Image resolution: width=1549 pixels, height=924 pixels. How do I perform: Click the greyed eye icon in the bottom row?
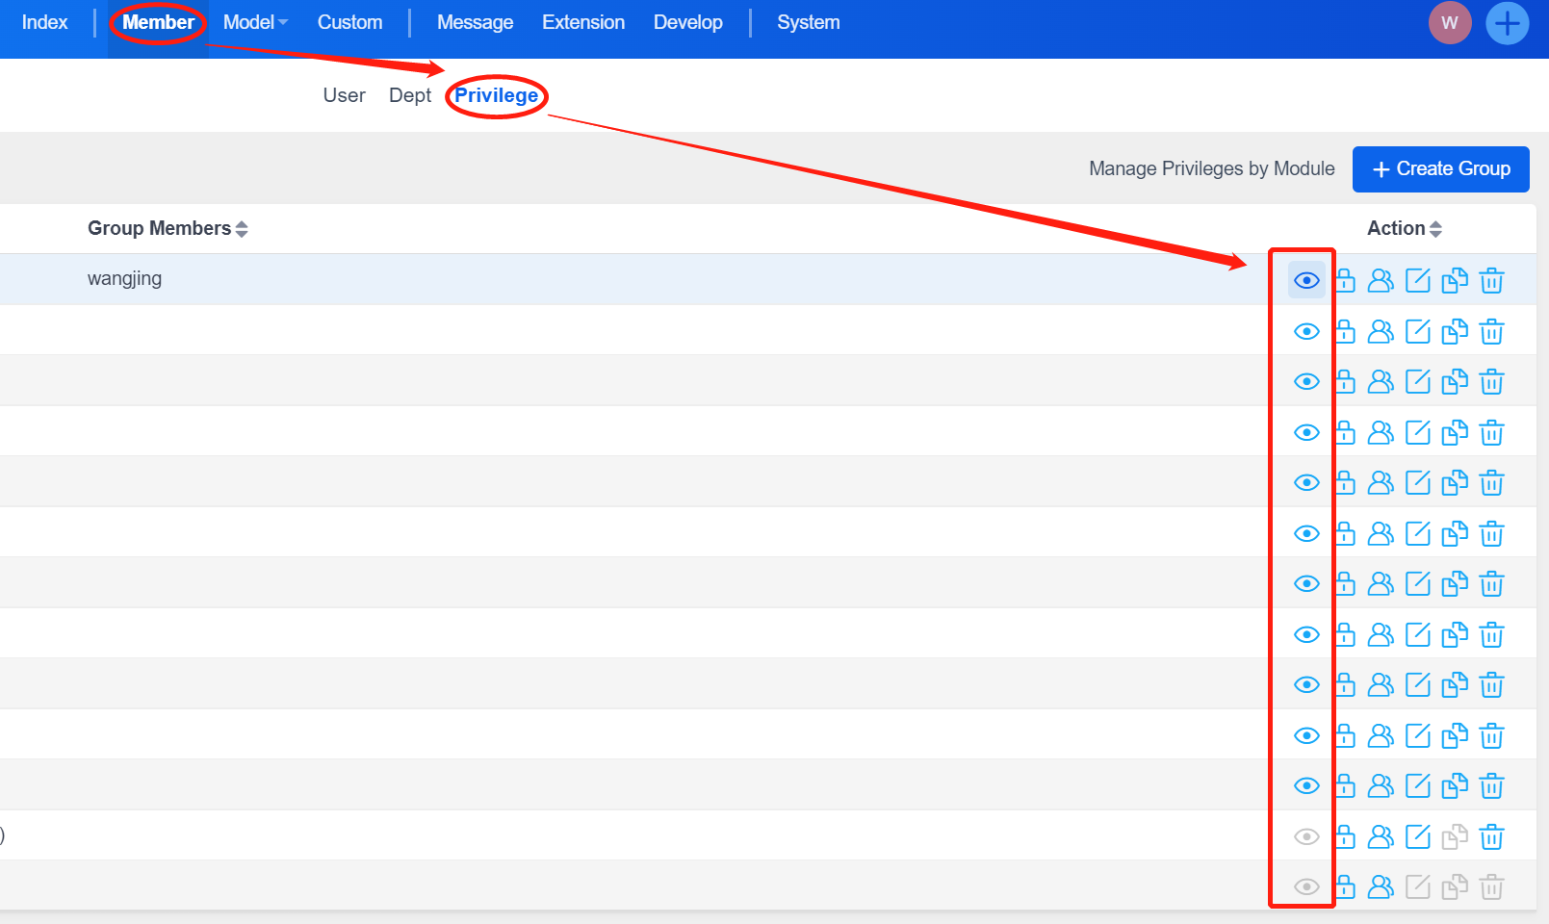click(x=1306, y=886)
